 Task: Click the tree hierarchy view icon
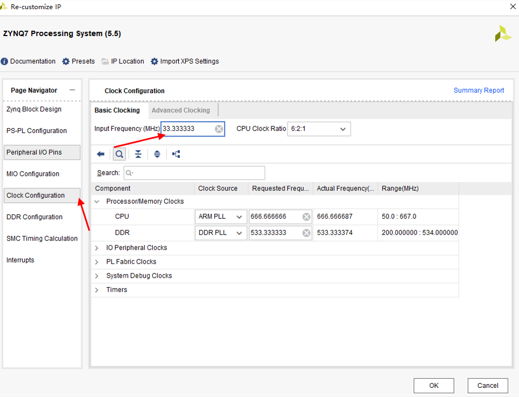[176, 154]
